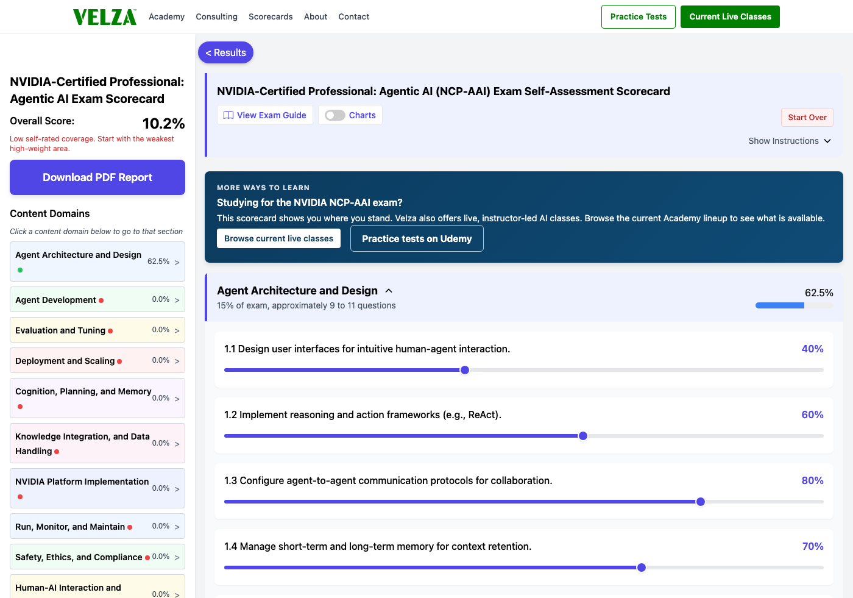Click slider handle for 1.2 reasoning frameworks
Screen dimensions: 853x598
tap(583, 436)
